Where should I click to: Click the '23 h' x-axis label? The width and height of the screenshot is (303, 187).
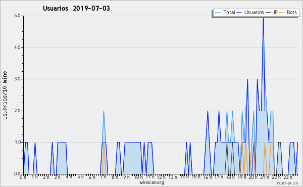click(288, 177)
